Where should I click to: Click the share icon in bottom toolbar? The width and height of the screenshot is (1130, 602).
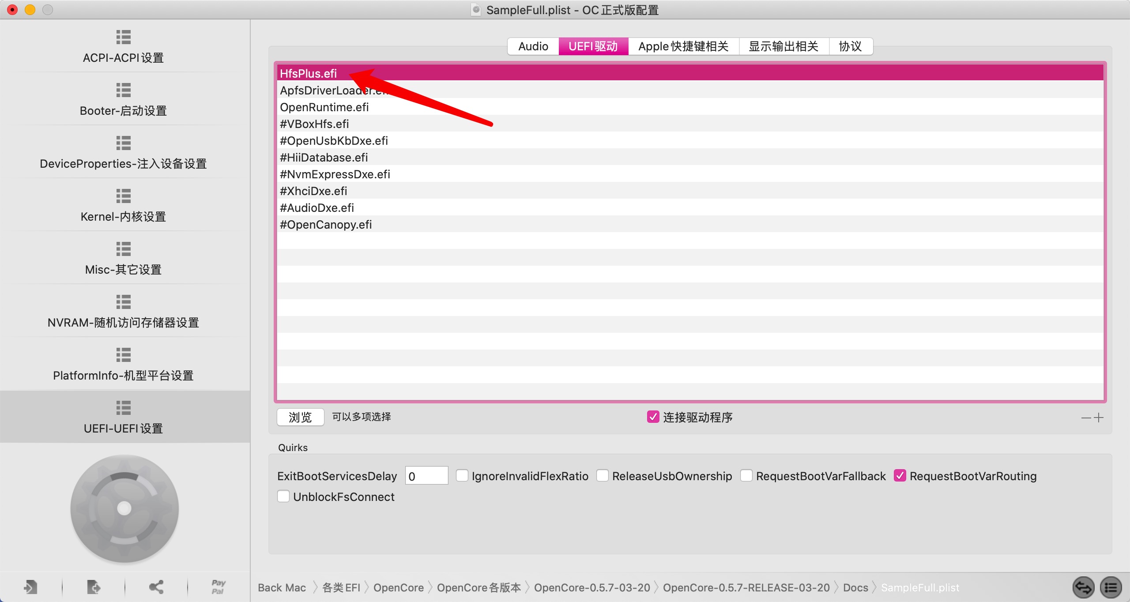pyautogui.click(x=156, y=587)
